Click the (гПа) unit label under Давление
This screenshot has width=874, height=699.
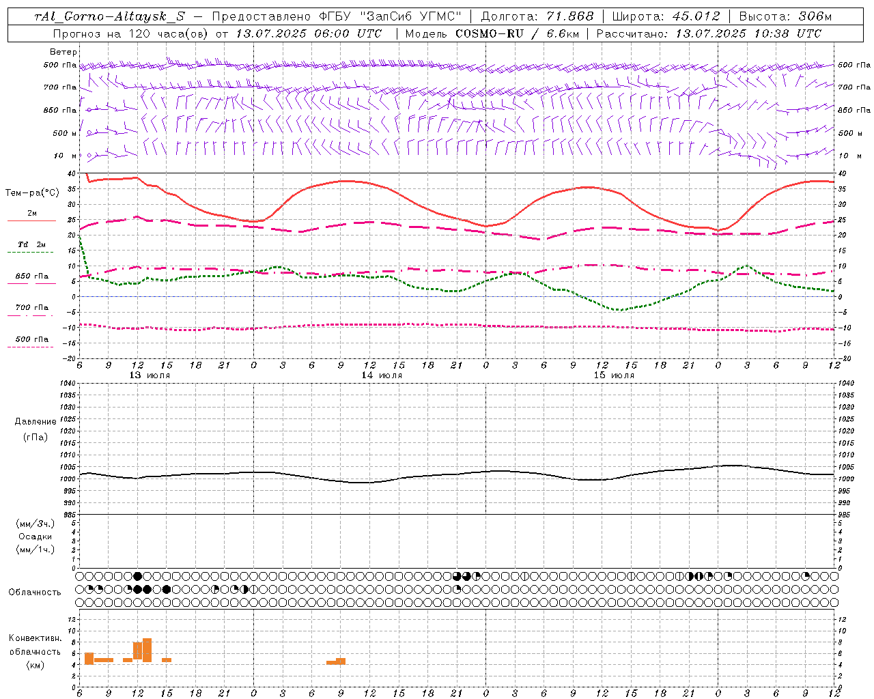click(36, 437)
